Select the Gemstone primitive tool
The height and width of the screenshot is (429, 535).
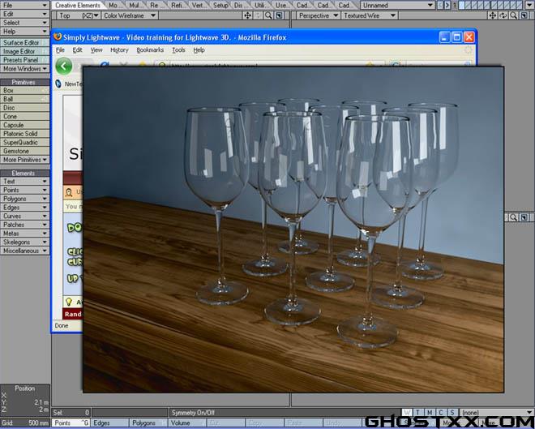[25, 151]
